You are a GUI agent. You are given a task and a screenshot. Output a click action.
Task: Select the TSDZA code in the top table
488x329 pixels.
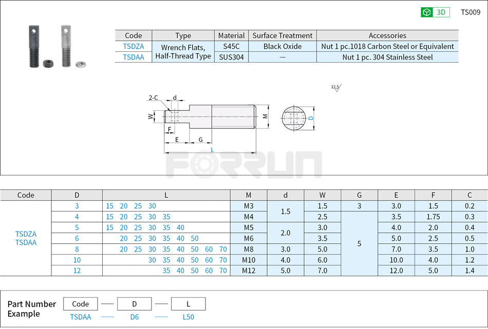(x=133, y=46)
